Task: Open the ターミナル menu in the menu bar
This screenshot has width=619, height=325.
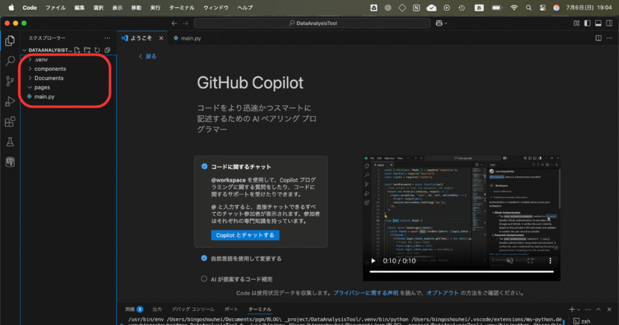Action: 181,7
